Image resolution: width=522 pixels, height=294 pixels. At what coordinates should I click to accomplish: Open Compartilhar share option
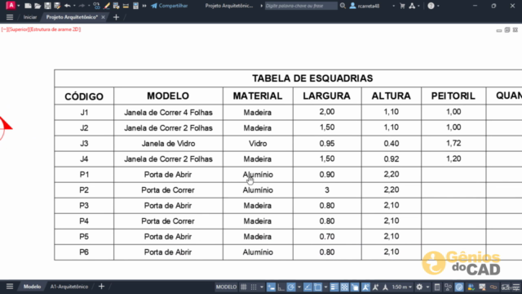coord(170,6)
